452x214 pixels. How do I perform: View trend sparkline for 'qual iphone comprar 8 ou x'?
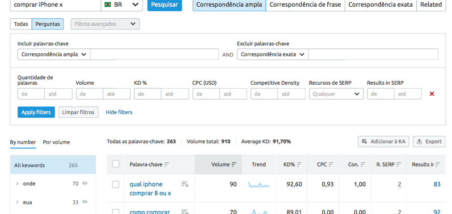(x=259, y=185)
